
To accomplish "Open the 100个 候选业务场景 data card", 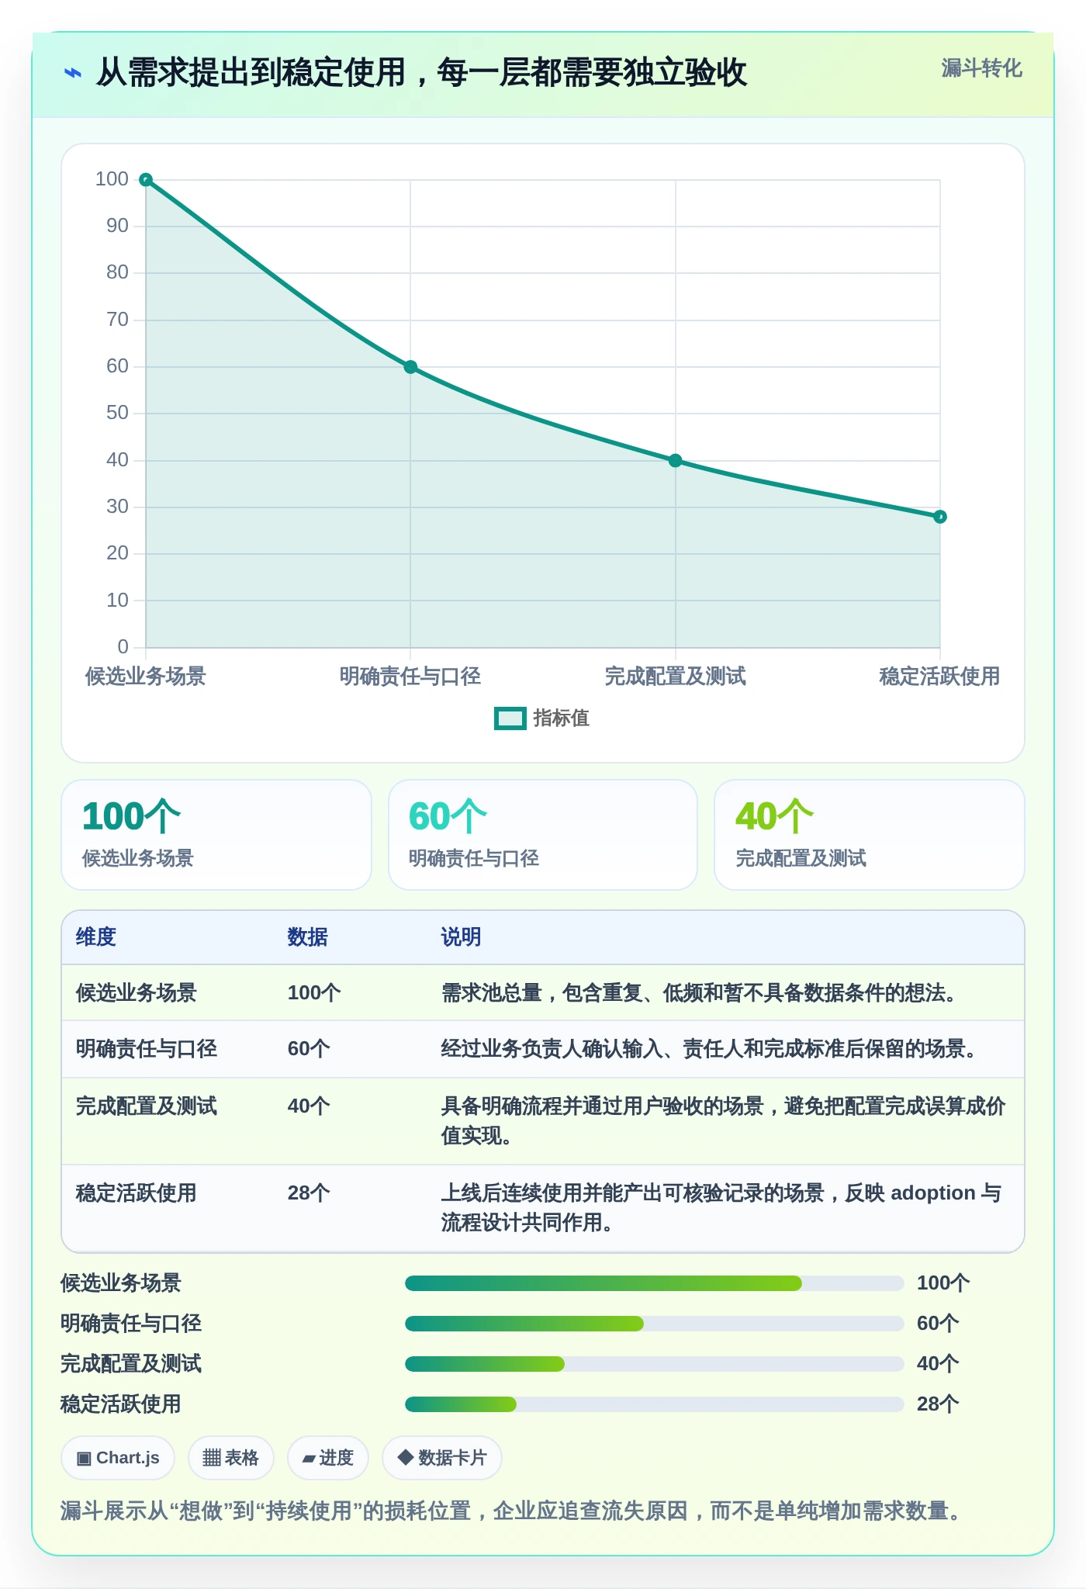I will pyautogui.click(x=216, y=835).
